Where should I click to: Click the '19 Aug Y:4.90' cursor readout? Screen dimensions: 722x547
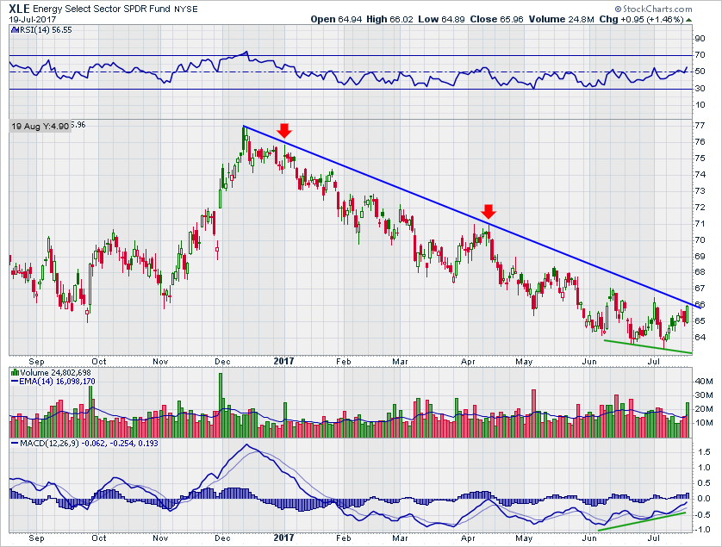pyautogui.click(x=40, y=126)
